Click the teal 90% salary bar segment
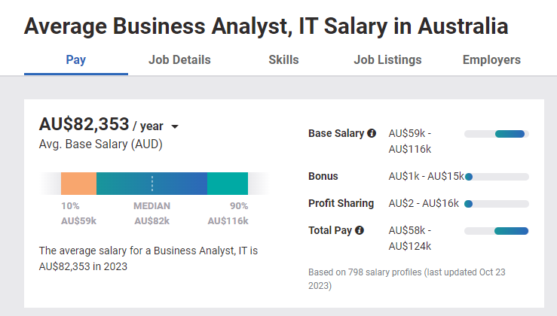This screenshot has height=316, width=557. pos(227,184)
